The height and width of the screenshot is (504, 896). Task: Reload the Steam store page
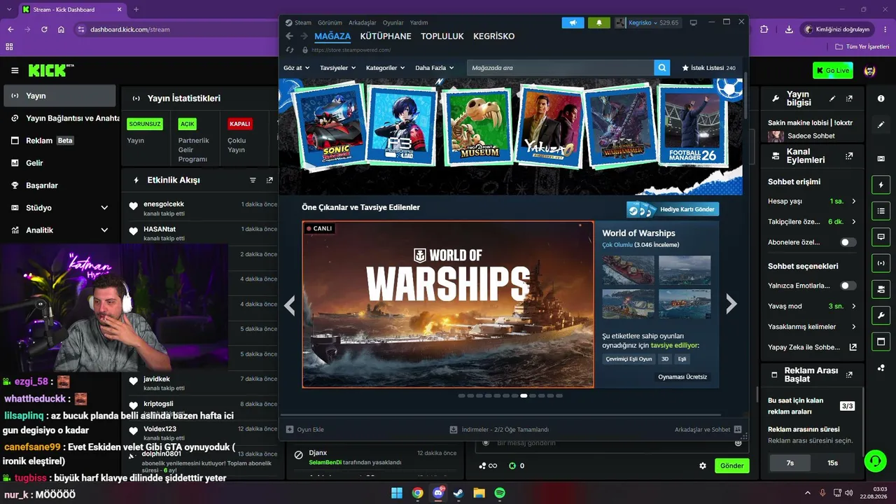tap(290, 50)
